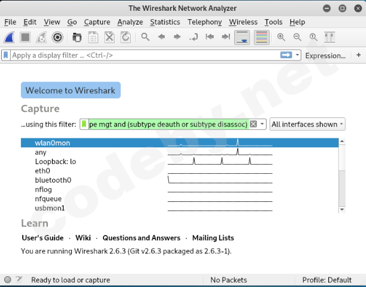Select usbmon1 interface
Viewport: 366px width, 287px height.
click(180, 208)
